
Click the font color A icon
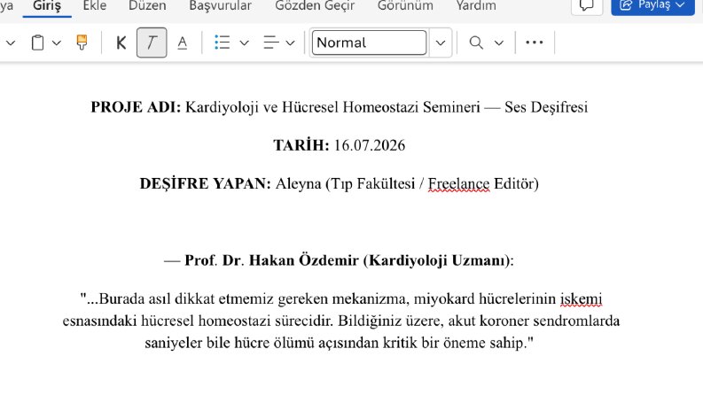click(x=182, y=43)
